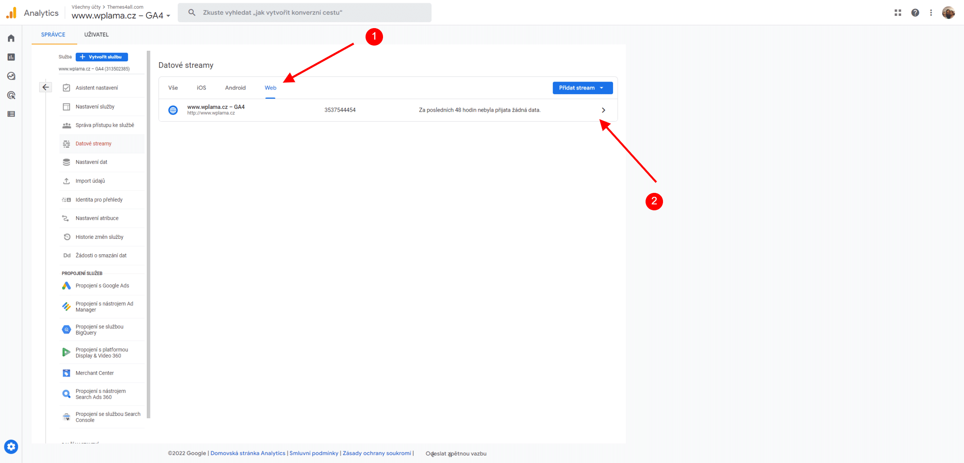
Task: Click the Ad Manager logo icon
Action: click(67, 307)
